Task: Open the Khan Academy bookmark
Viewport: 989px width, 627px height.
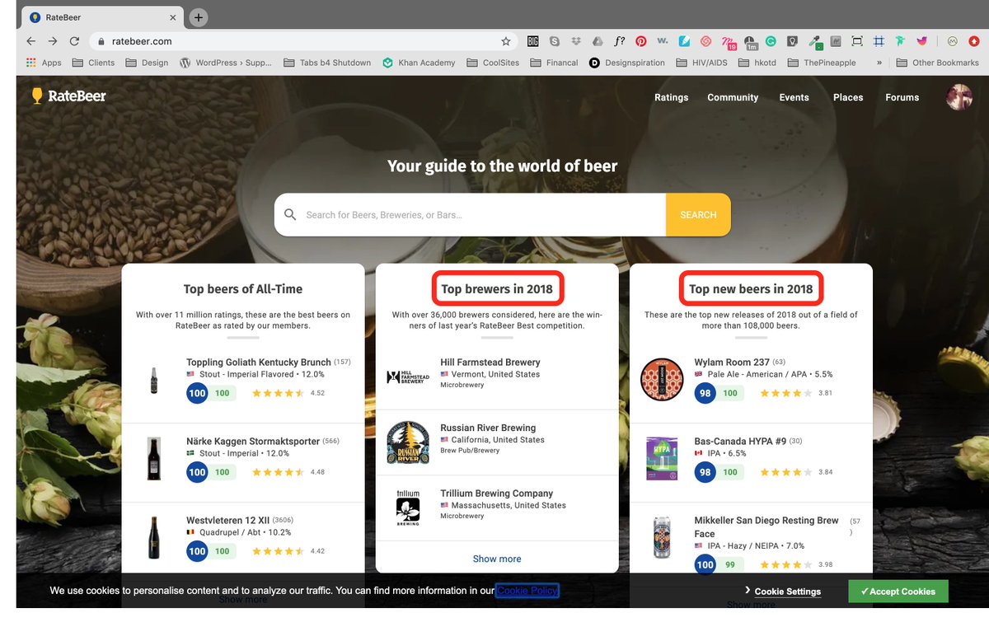Action: (x=420, y=63)
